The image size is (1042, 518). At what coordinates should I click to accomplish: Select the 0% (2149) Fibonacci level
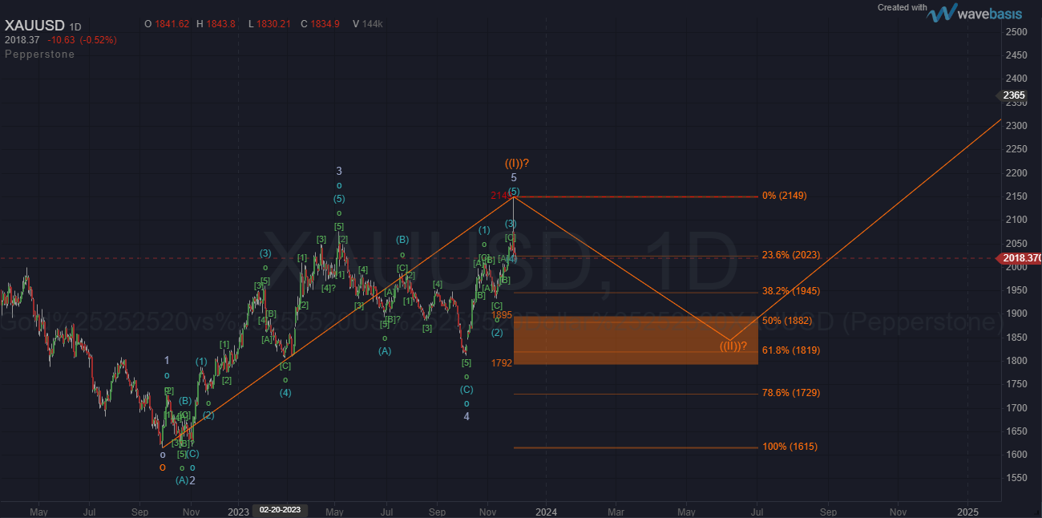(x=784, y=195)
